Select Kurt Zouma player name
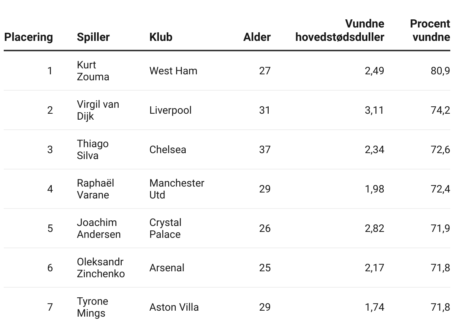Viewport: 454px width, 330px height. (x=93, y=71)
